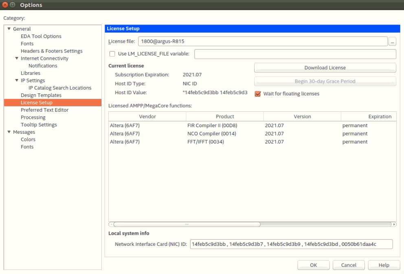Collapse the Messages category tree node
404x274 pixels.
(x=9, y=132)
